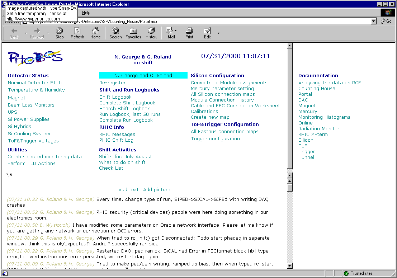This screenshot has width=397, height=278.
Task: Go to the Home page
Action: pyautogui.click(x=95, y=33)
